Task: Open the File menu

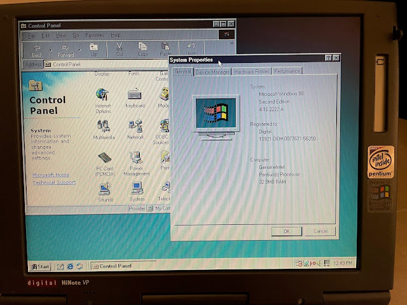Action: point(31,36)
